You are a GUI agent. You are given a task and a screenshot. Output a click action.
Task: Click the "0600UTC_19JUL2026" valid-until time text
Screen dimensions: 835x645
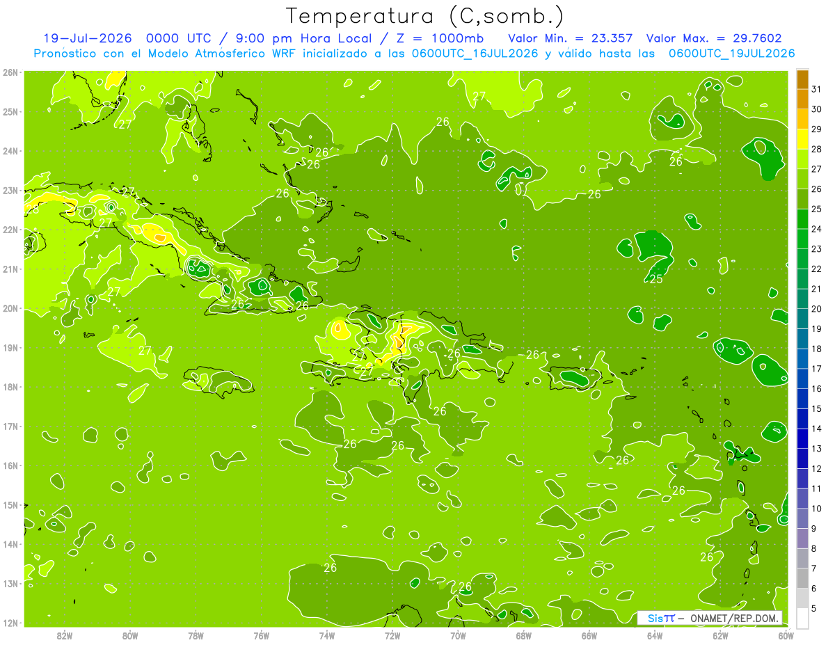(731, 54)
